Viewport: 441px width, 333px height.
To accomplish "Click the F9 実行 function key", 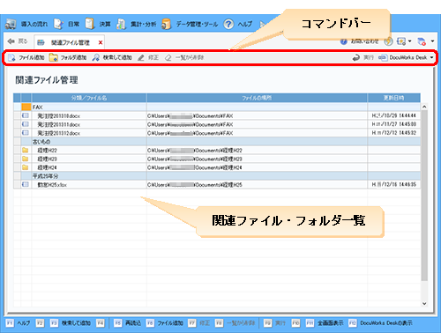I will click(274, 323).
